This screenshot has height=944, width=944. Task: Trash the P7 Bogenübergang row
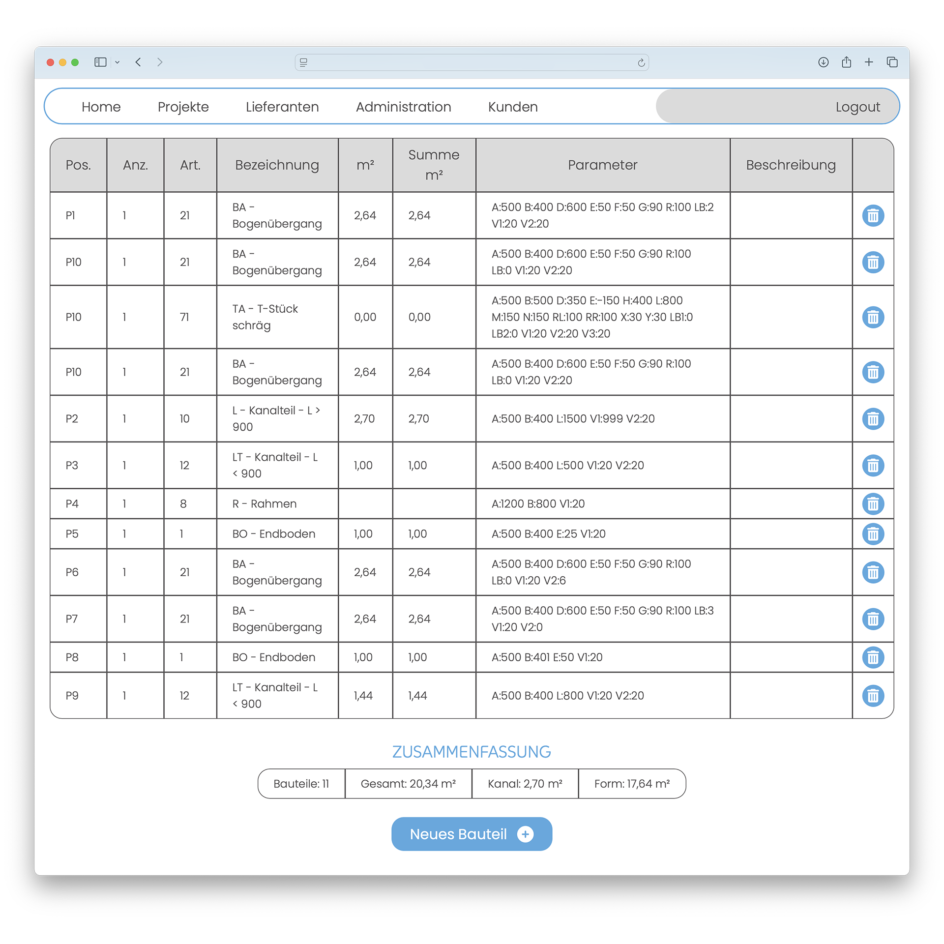point(873,619)
